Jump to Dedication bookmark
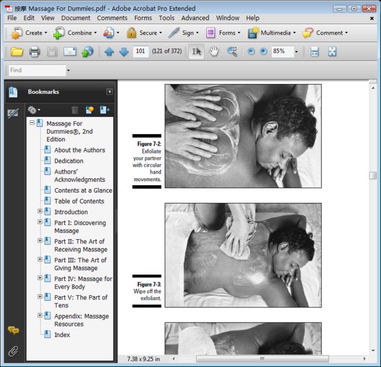Viewport: 381px width, 367px height. [x=69, y=161]
